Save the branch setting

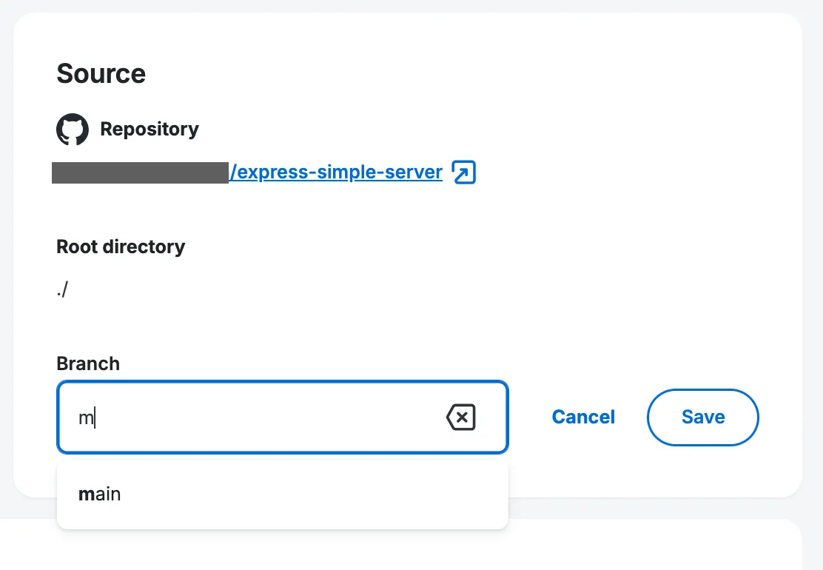pyautogui.click(x=702, y=418)
